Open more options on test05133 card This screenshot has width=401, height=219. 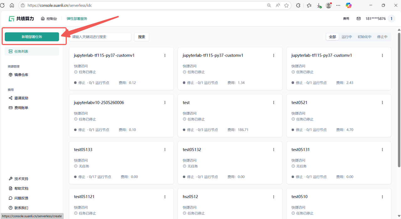[x=165, y=150]
